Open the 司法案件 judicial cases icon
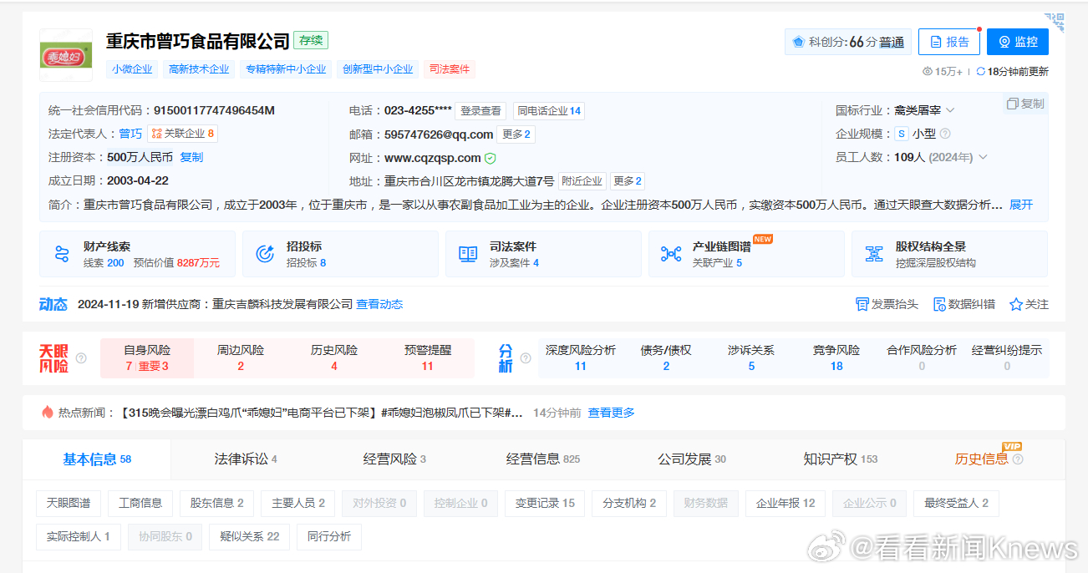The width and height of the screenshot is (1088, 573). point(468,252)
